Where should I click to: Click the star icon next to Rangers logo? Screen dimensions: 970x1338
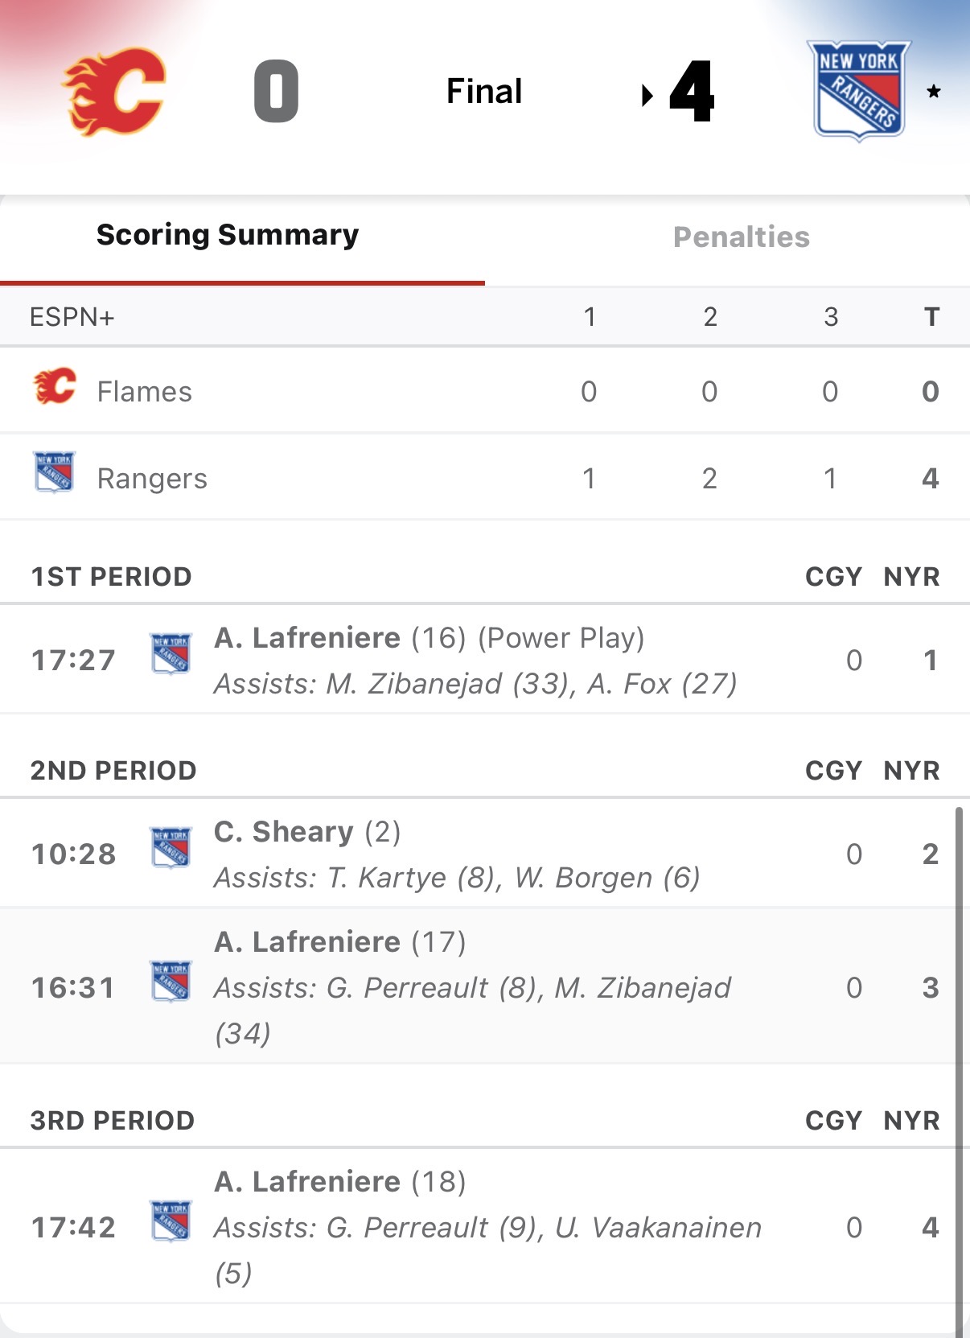pyautogui.click(x=933, y=92)
